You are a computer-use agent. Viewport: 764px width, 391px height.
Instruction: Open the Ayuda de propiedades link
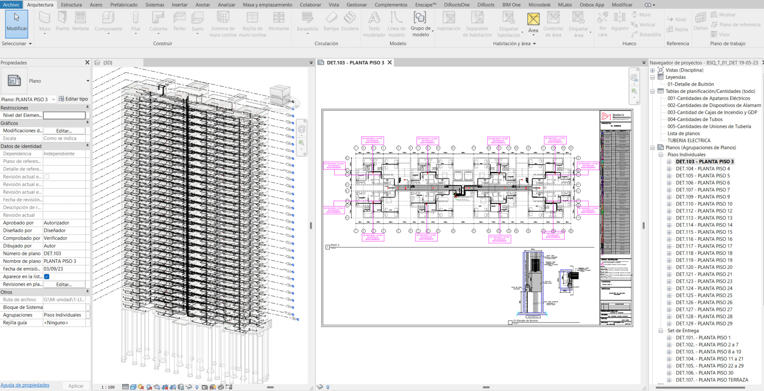(x=25, y=385)
